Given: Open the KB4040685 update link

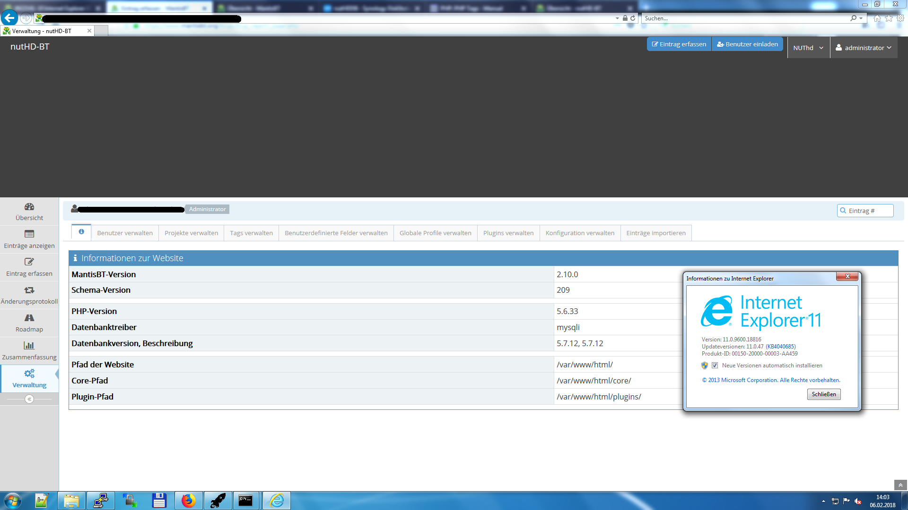Looking at the screenshot, I should coord(781,347).
